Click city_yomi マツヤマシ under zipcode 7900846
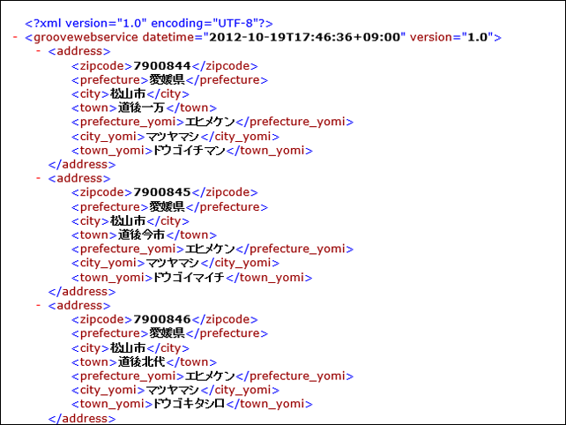566x425 pixels. [173, 390]
